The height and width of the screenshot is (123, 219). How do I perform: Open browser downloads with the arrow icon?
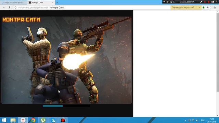(215, 8)
